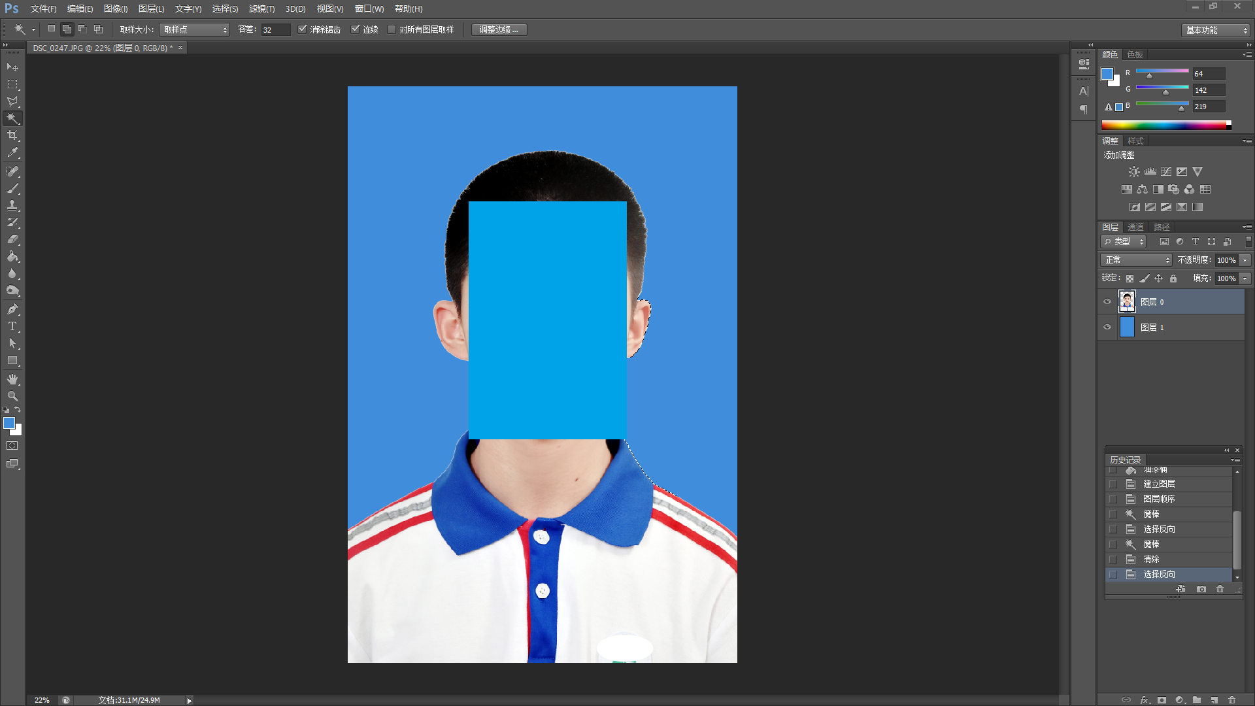
Task: Hide layer 图层 0 eye icon
Action: click(1107, 302)
